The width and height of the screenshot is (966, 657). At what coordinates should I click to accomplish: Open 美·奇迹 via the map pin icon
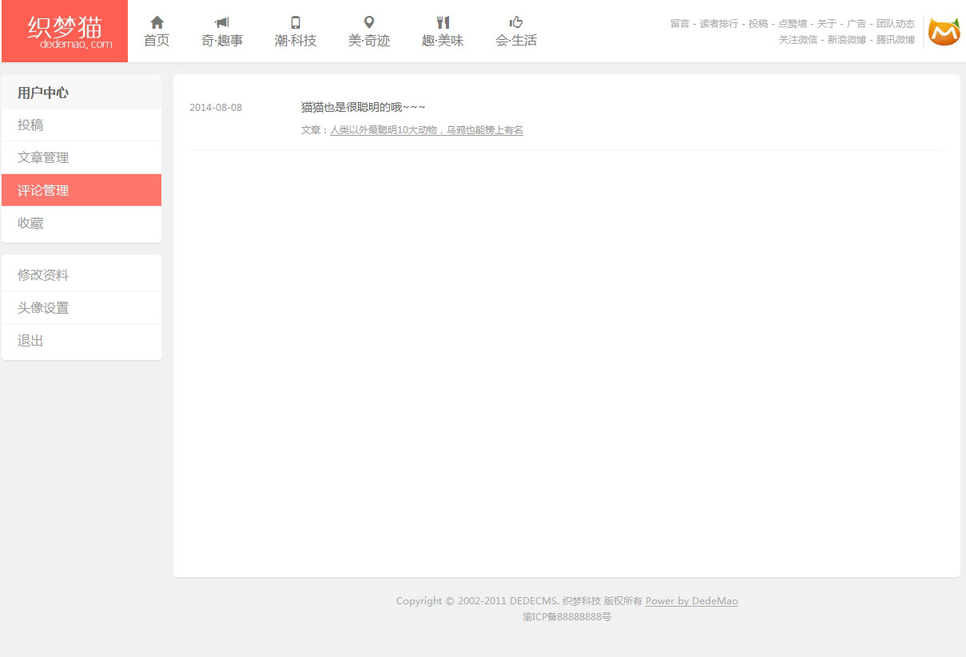coord(368,22)
